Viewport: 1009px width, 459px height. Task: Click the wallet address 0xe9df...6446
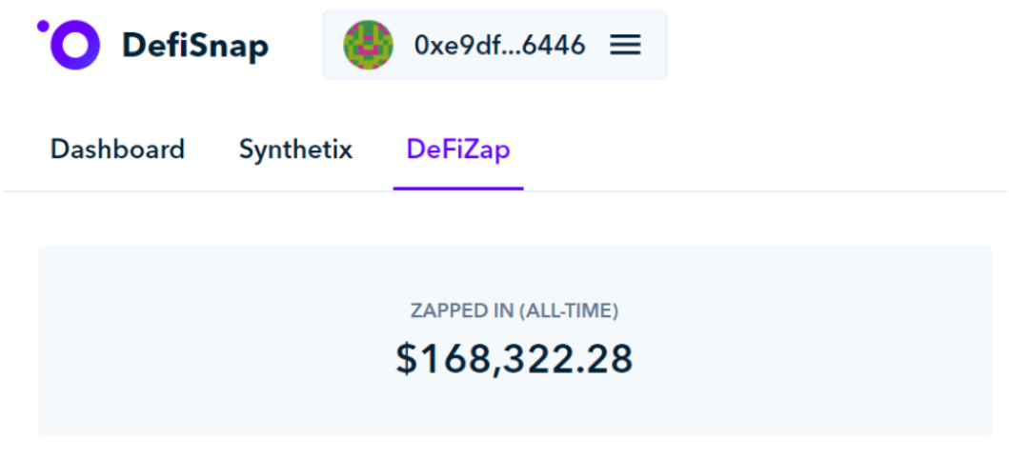(x=500, y=45)
